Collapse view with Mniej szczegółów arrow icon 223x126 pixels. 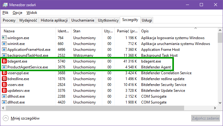point(6,118)
